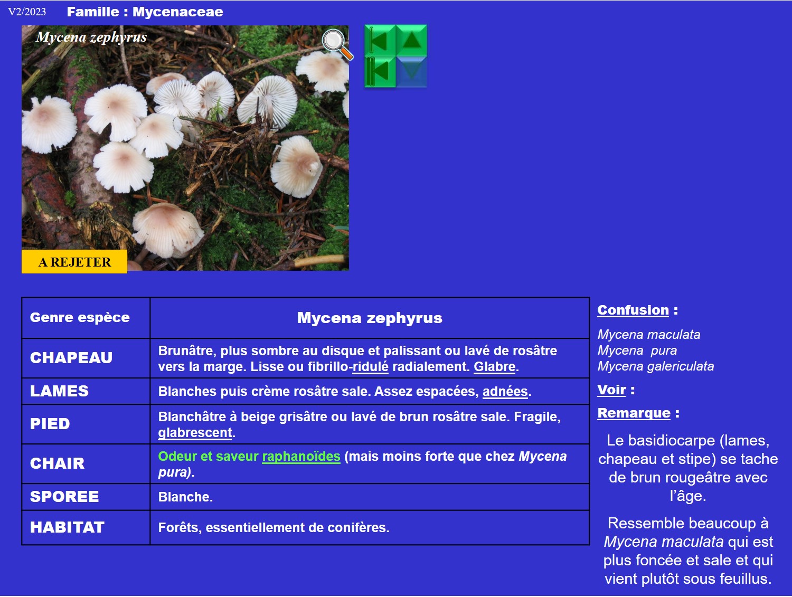
Task: Select Mycena galericulata in the confusion list
Action: click(x=655, y=366)
